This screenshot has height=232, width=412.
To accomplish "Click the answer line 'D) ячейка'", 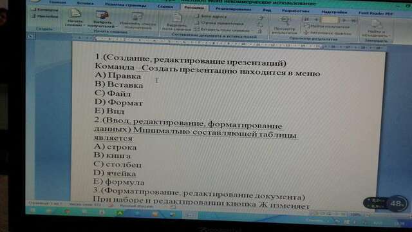I will 115,173.
